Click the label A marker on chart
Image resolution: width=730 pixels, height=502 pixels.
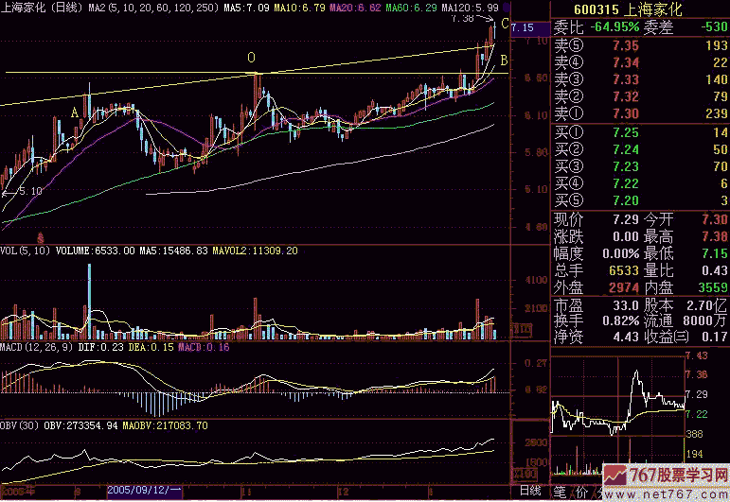(74, 112)
